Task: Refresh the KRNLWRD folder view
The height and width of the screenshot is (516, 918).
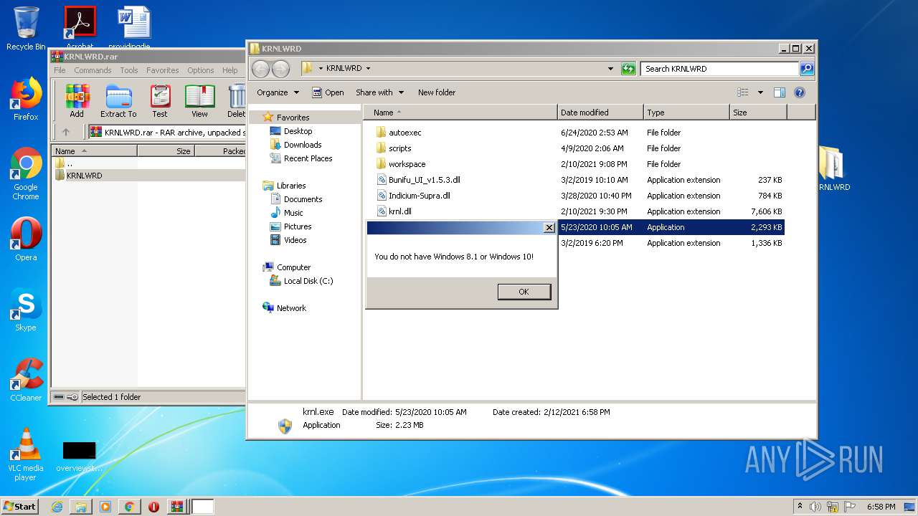Action: point(628,69)
